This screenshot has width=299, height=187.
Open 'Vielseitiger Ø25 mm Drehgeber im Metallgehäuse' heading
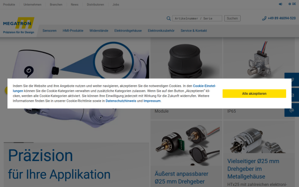253,169
